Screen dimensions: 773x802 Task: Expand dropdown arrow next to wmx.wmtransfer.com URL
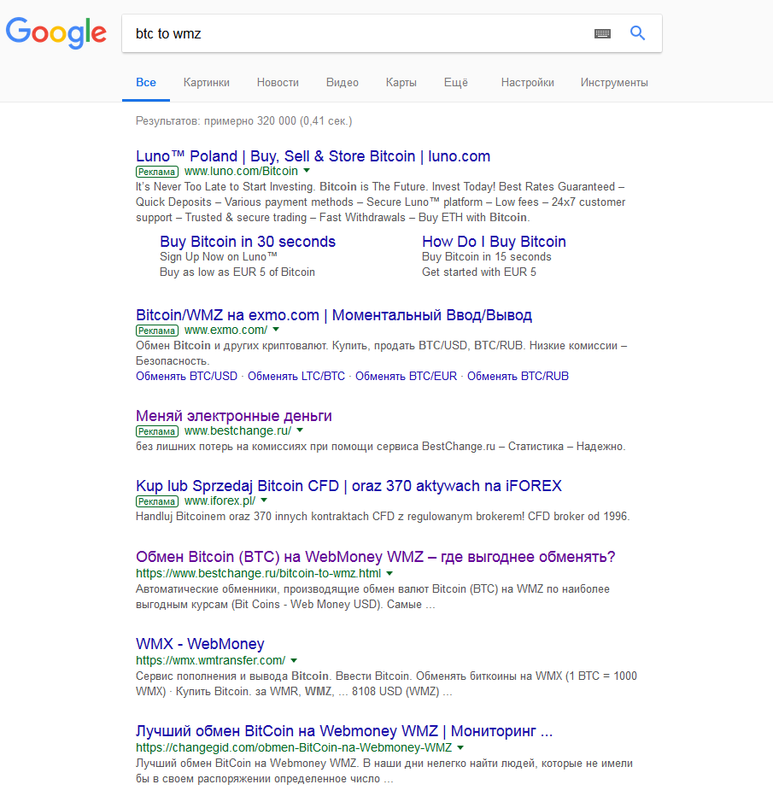coord(294,660)
